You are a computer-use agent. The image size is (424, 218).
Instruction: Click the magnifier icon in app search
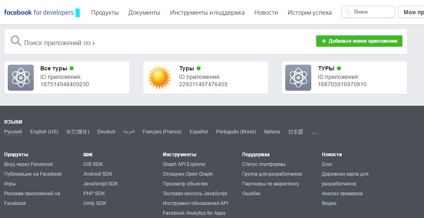[x=16, y=41]
